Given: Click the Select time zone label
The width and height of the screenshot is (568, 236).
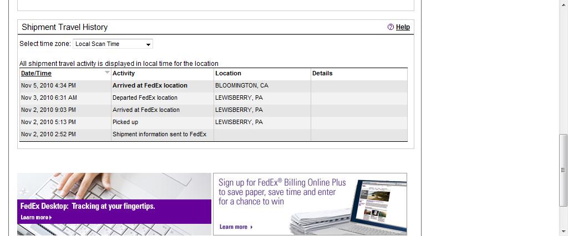Looking at the screenshot, I should click(x=45, y=44).
